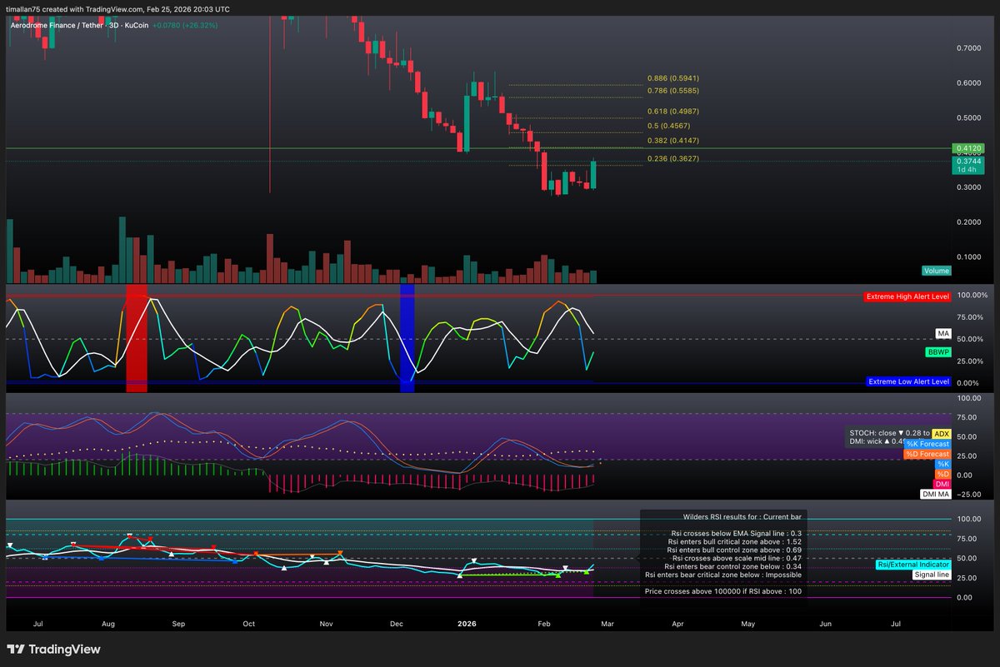Click the Mar label on time axis
The image size is (1000, 667).
607,622
